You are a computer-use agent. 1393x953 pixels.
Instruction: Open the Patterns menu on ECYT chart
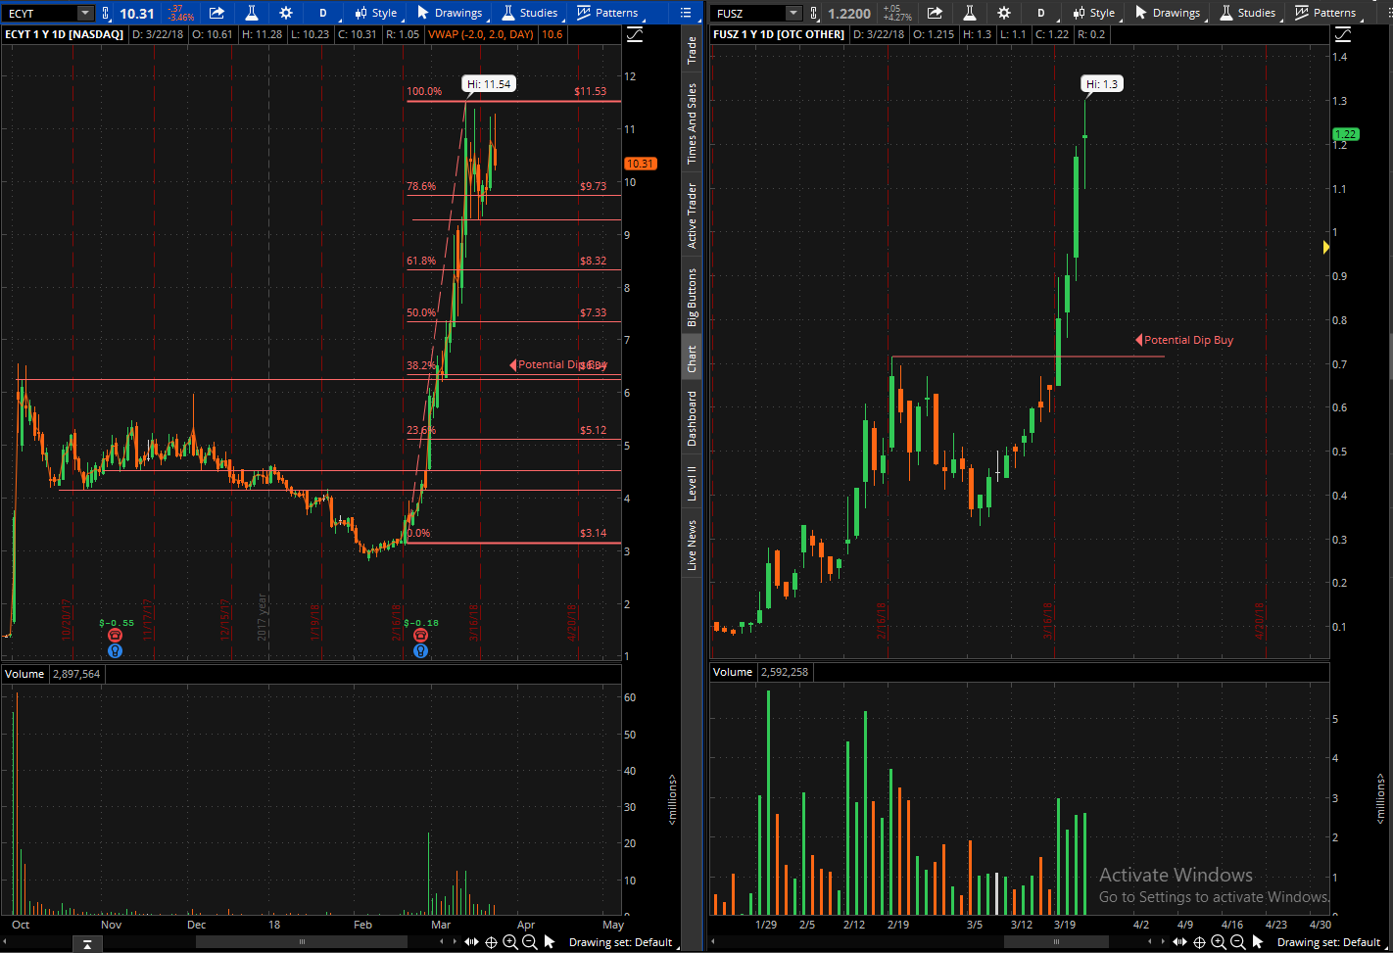[x=607, y=13]
